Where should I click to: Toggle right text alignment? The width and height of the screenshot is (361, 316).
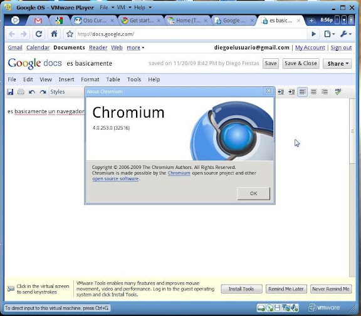click(325, 92)
